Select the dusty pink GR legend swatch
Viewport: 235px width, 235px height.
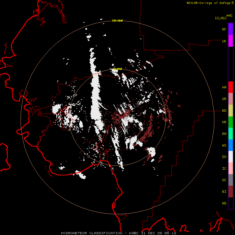coord(231,99)
